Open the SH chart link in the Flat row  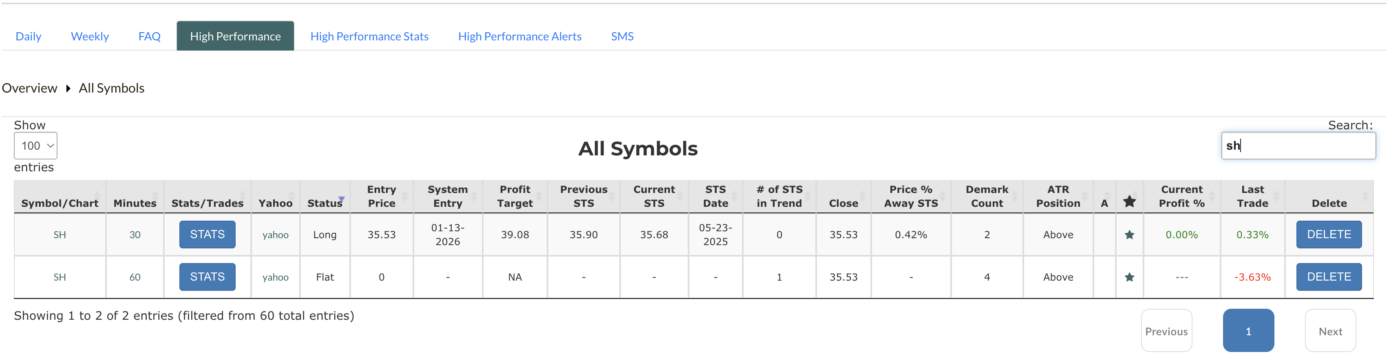click(60, 277)
